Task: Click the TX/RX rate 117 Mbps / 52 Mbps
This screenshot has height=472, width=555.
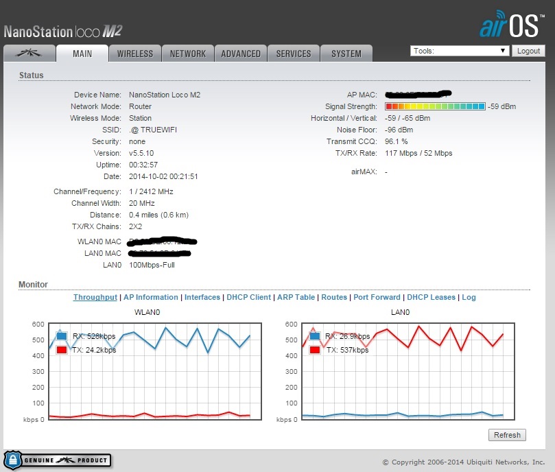Action: pos(418,153)
